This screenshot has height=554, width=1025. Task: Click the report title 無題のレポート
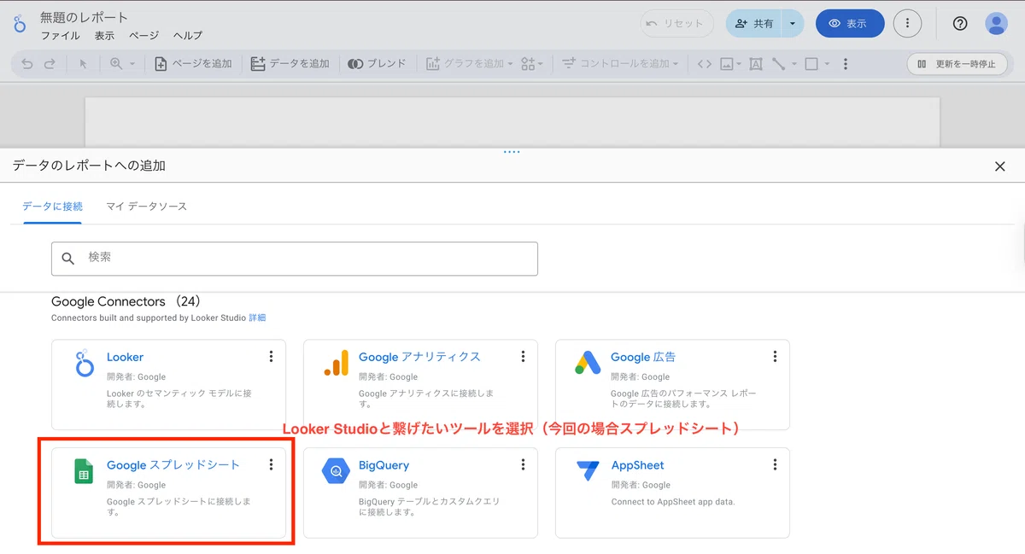pos(85,17)
